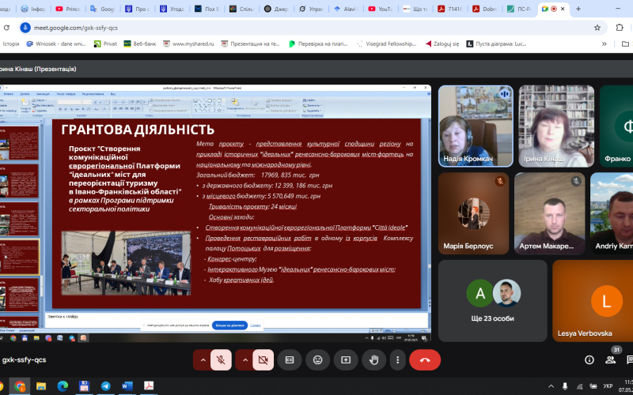Image resolution: width=633 pixels, height=395 pixels.
Task: Click the present screen button
Action: tap(346, 360)
